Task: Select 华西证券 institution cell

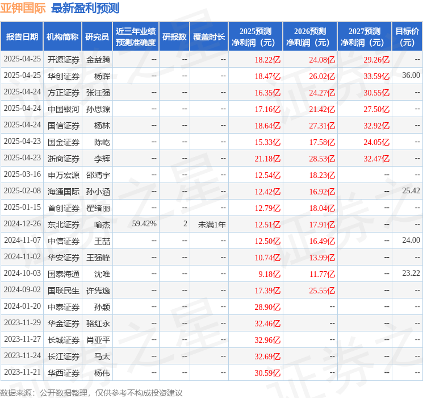Action: click(64, 372)
